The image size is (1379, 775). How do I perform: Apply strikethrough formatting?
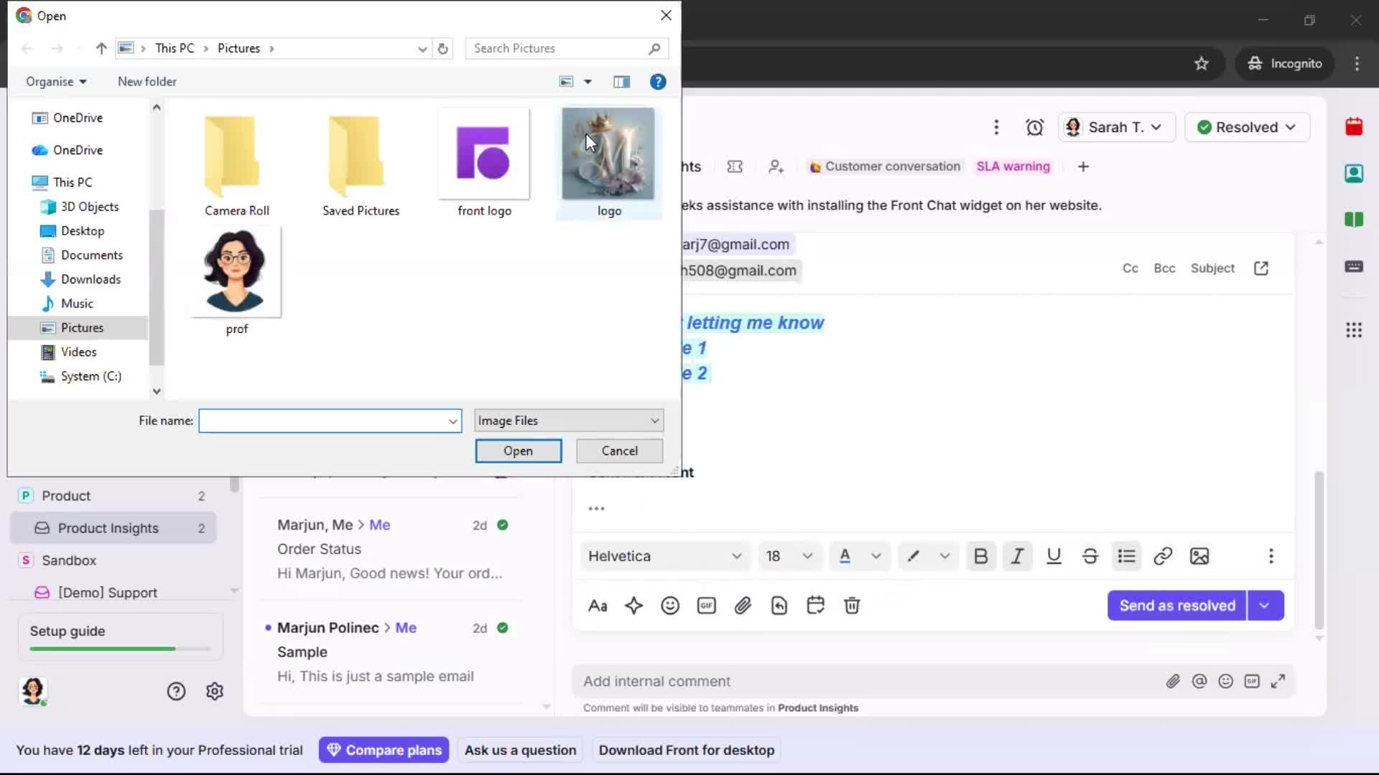(1090, 555)
